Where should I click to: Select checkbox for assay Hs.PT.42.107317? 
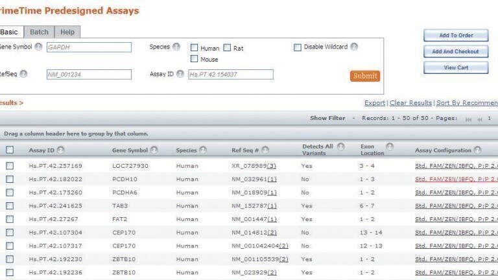pyautogui.click(x=10, y=246)
